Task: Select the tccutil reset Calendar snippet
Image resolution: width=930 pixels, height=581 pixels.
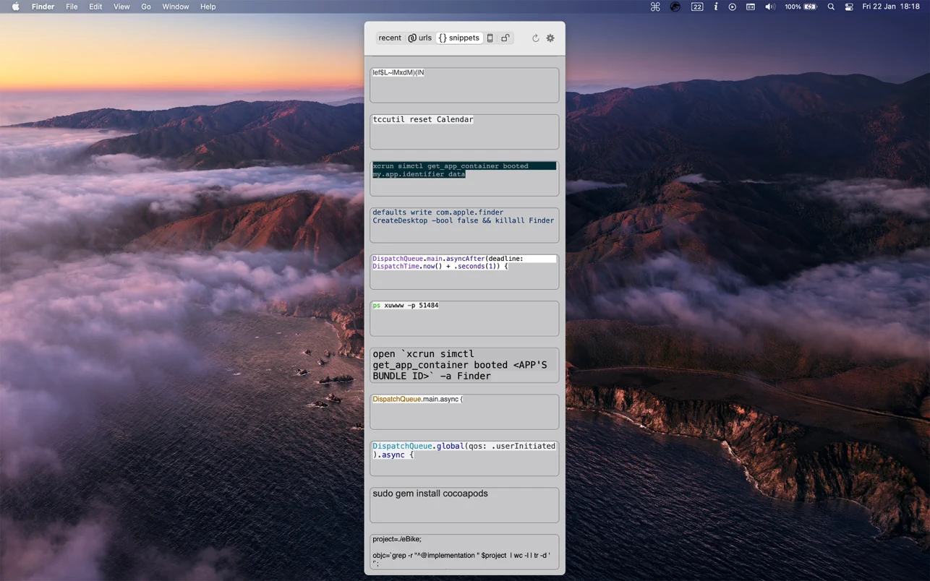Action: [464, 131]
